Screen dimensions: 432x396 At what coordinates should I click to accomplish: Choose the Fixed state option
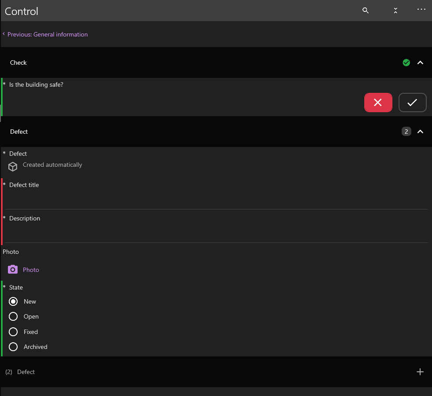pyautogui.click(x=13, y=332)
